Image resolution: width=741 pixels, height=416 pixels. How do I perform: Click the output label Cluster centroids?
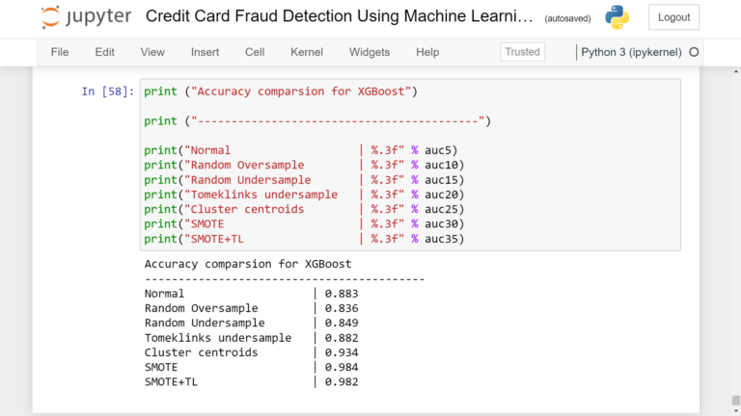202,352
